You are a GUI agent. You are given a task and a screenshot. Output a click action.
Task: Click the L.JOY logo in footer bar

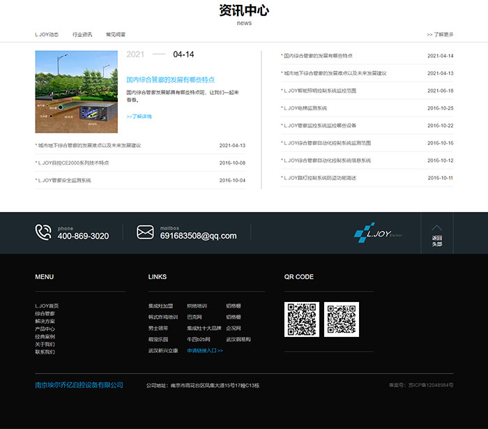[x=378, y=233]
